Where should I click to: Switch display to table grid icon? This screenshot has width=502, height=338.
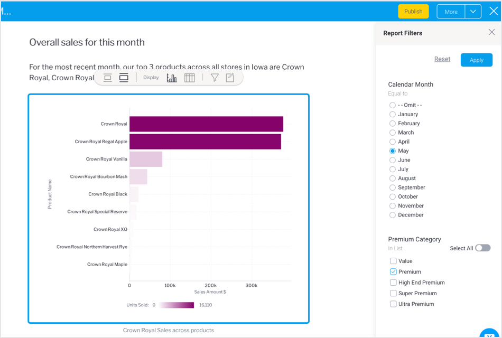(190, 78)
